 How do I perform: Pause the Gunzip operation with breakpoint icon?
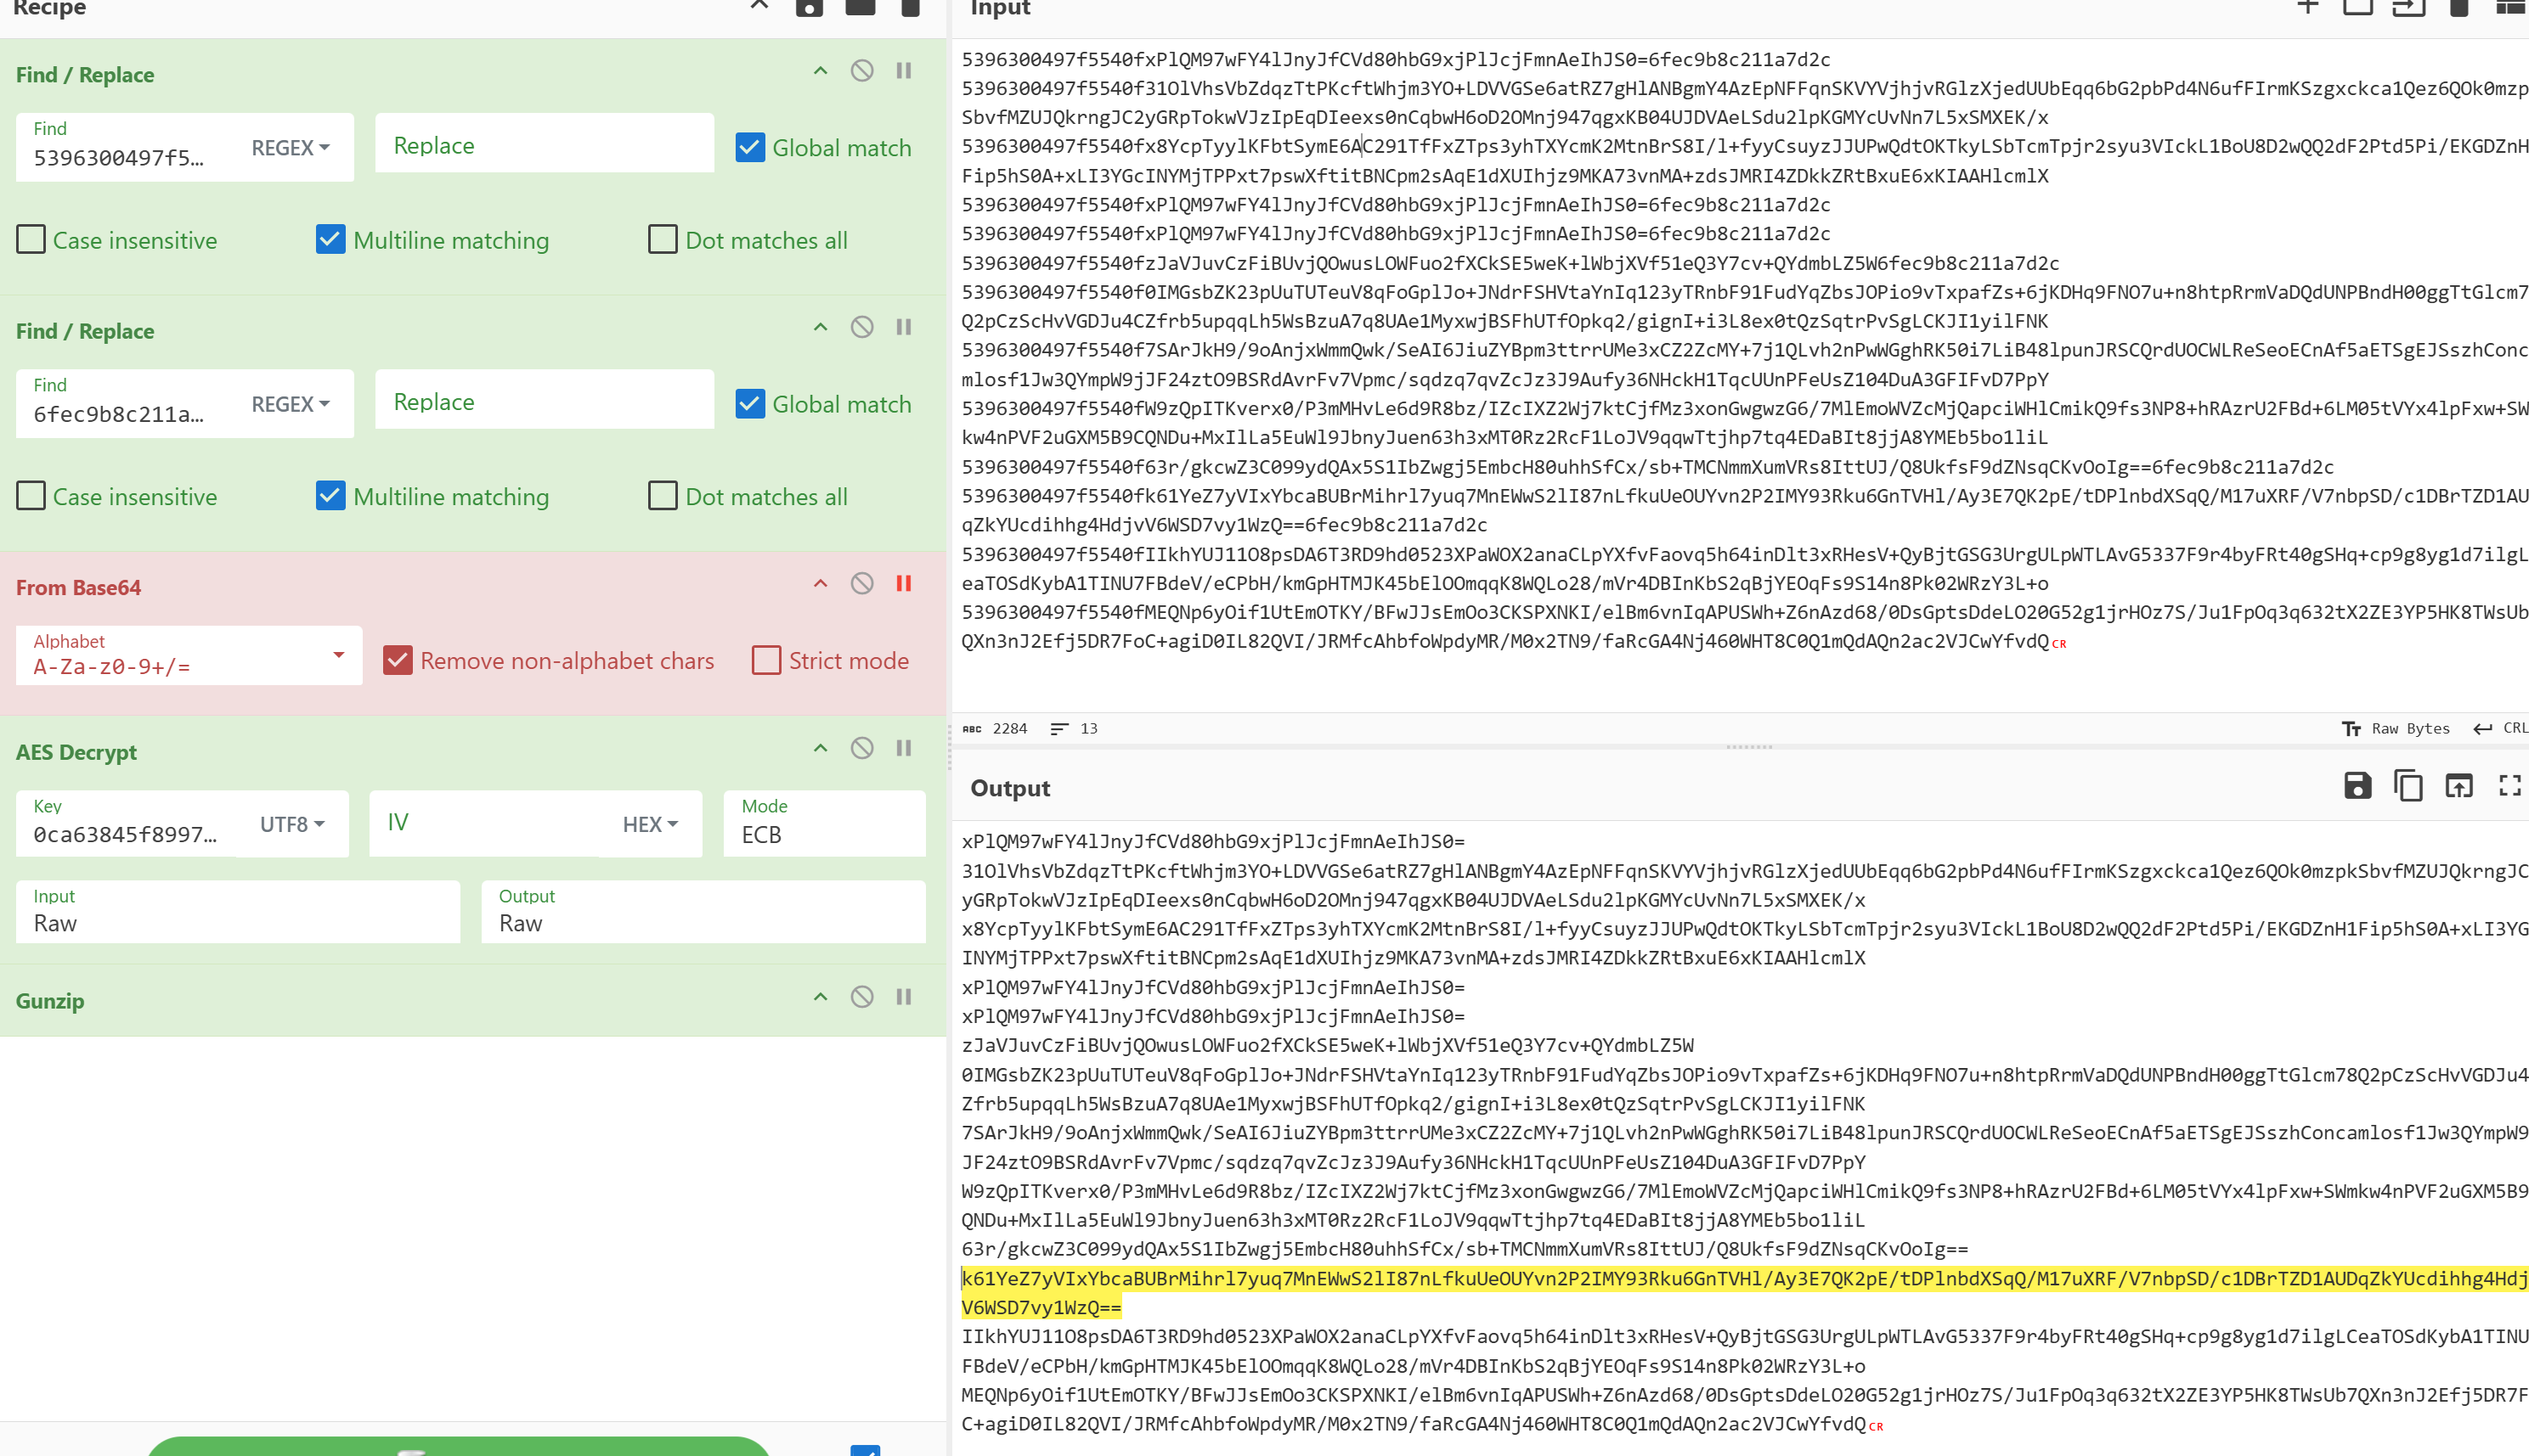coord(903,997)
